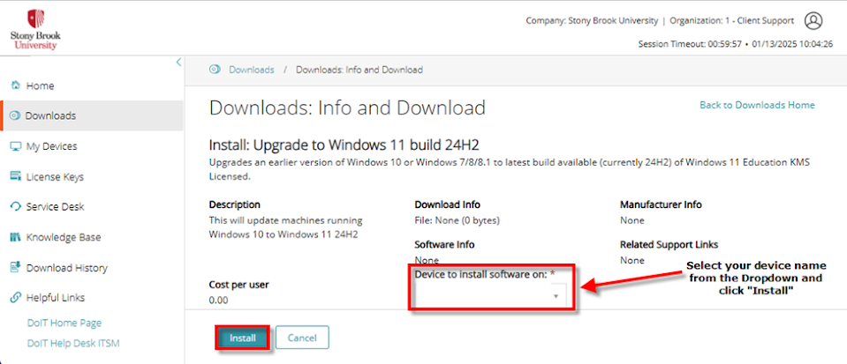The width and height of the screenshot is (847, 364).
Task: Click the Downloads disc icon in sidebar
Action: tap(15, 115)
